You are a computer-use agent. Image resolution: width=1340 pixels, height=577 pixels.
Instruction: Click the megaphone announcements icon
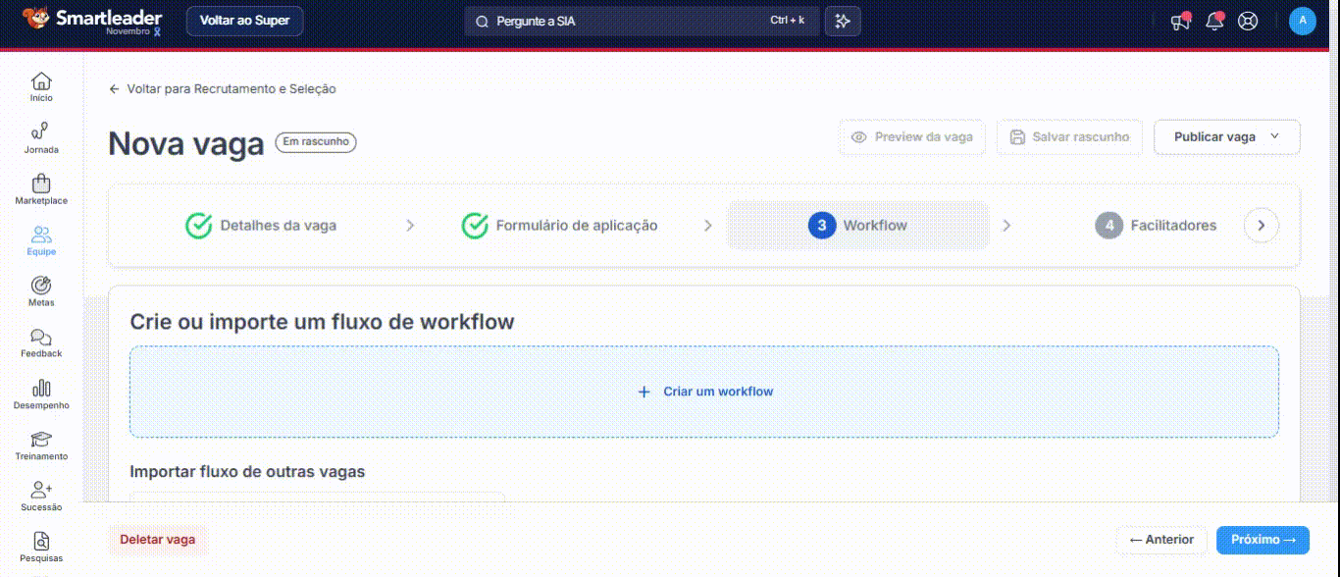click(1180, 22)
